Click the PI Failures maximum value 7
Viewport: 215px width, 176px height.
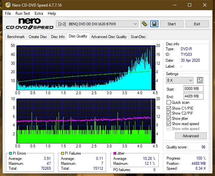(x=102, y=164)
